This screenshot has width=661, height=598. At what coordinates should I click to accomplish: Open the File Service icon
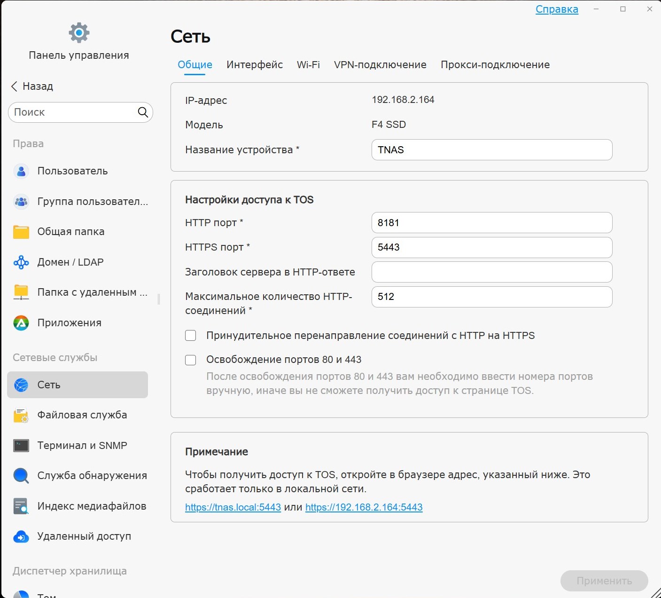click(x=21, y=415)
